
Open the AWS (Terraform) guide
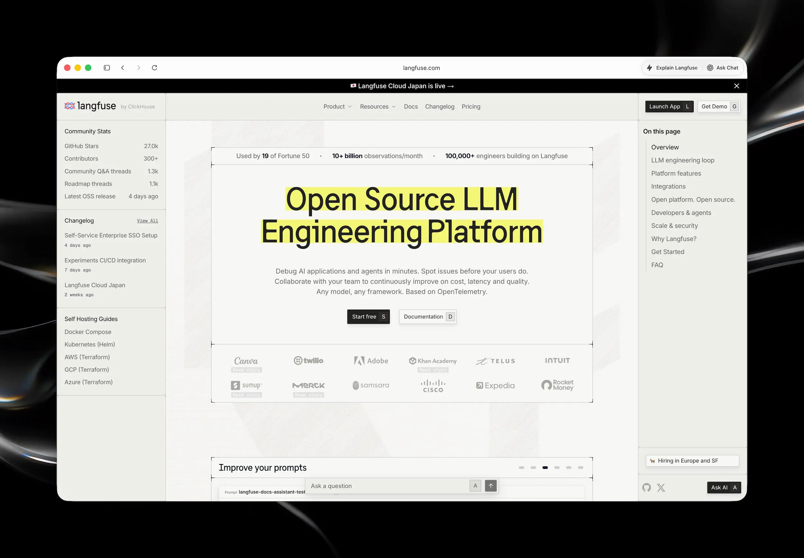pyautogui.click(x=87, y=357)
